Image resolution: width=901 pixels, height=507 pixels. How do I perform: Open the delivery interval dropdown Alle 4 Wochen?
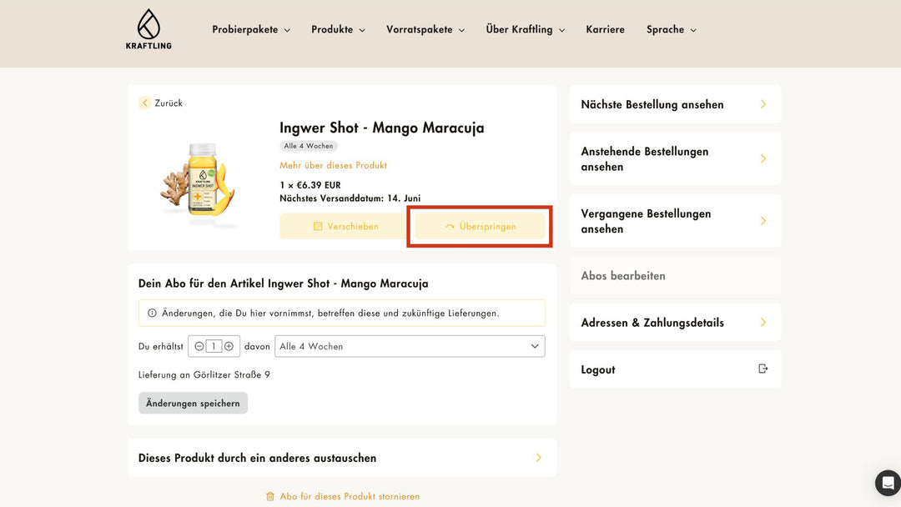(410, 346)
